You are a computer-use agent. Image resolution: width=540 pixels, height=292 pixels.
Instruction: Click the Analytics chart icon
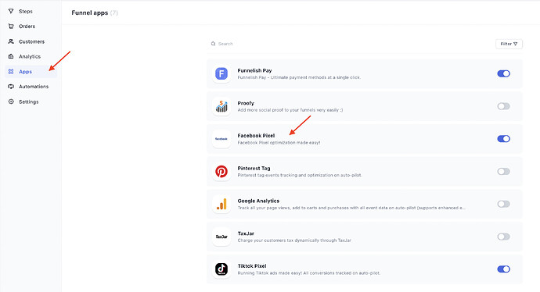coord(11,56)
